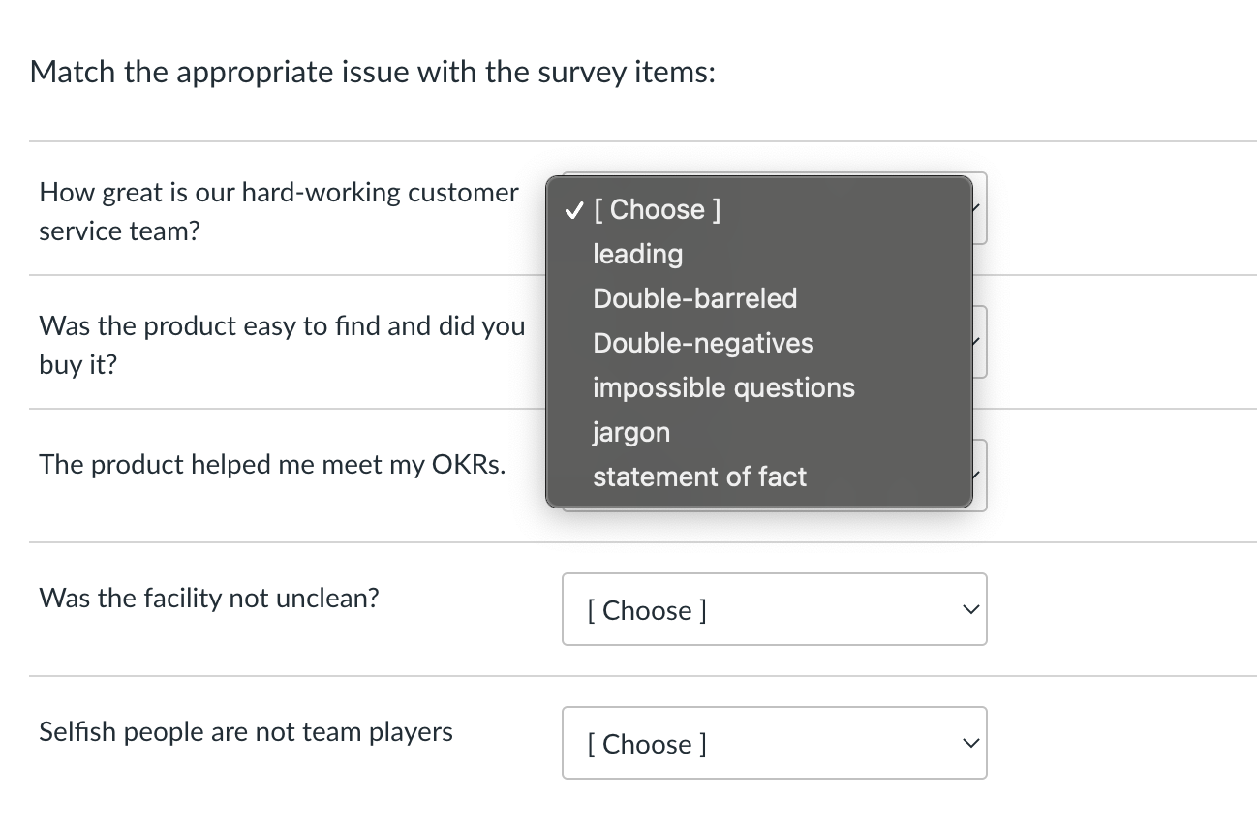Click the "Was the facility not unclean?" question text
Screen dimensions: 1257x831
(x=209, y=599)
